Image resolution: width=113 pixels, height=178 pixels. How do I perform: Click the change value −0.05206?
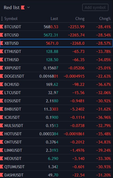tap(76, 68)
